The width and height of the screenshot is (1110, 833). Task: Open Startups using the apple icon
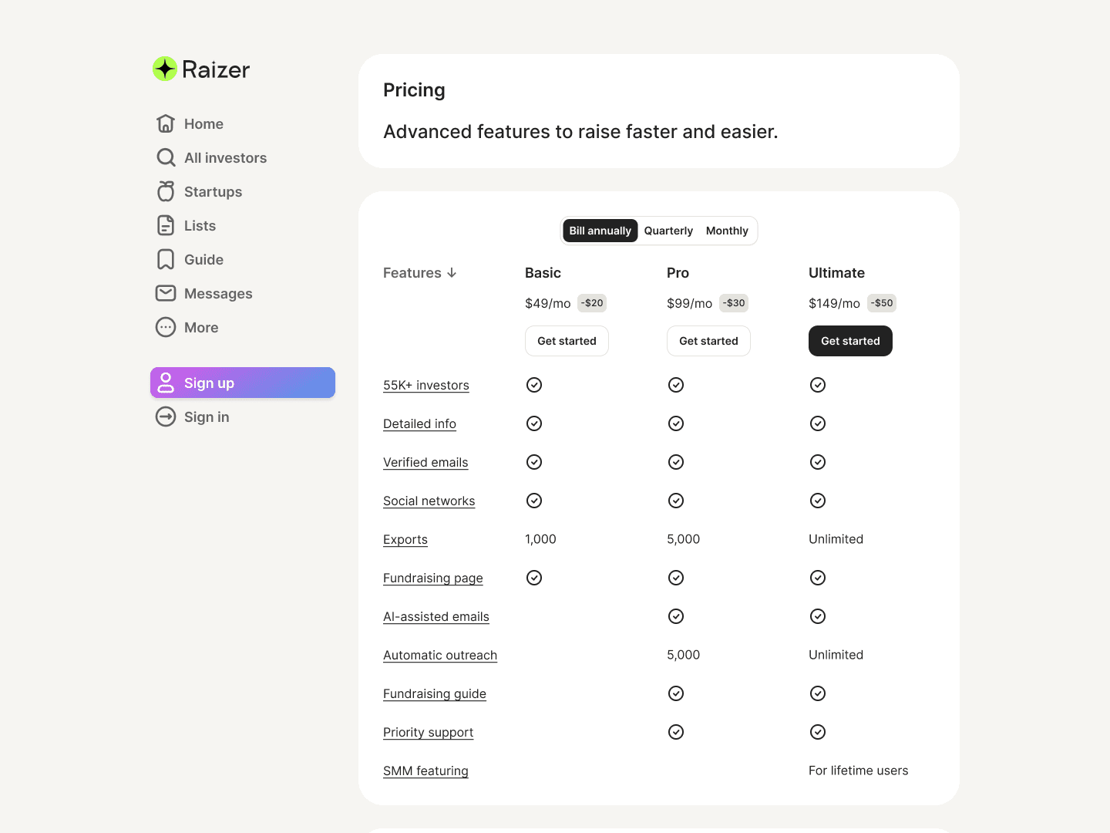(x=166, y=191)
